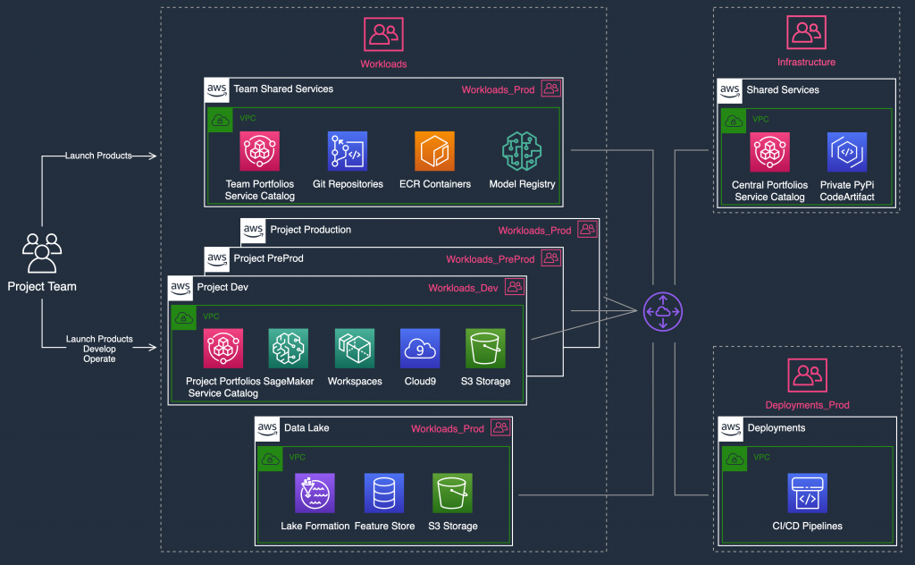Select the SageMaker icon in Project Dev

pyautogui.click(x=288, y=348)
